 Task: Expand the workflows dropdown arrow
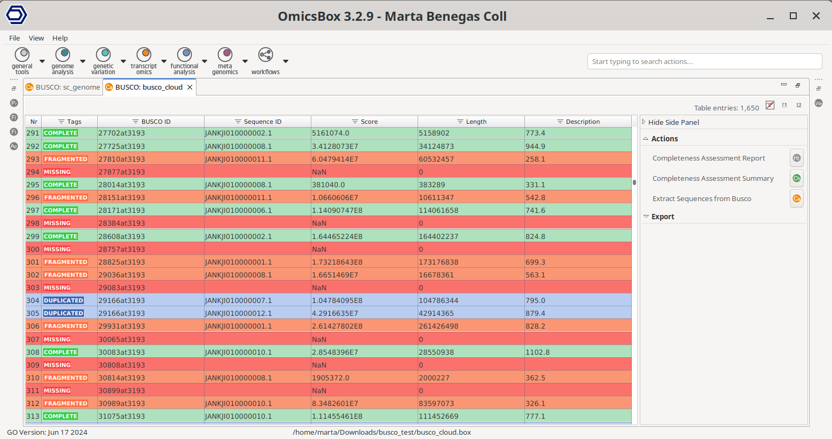[286, 61]
